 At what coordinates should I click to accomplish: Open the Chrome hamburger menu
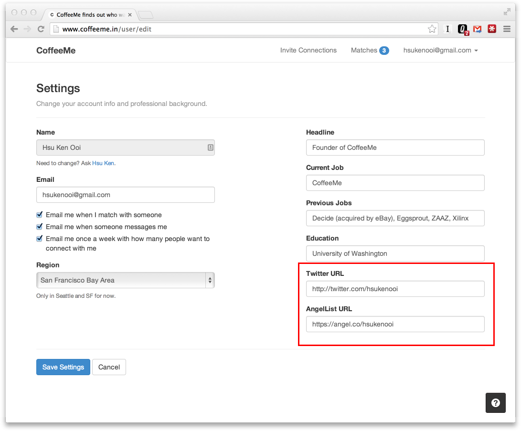(x=507, y=29)
